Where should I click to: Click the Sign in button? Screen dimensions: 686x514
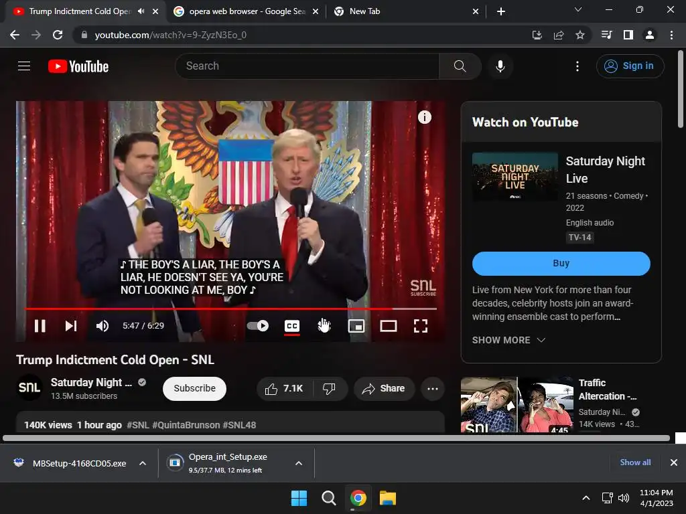point(630,66)
